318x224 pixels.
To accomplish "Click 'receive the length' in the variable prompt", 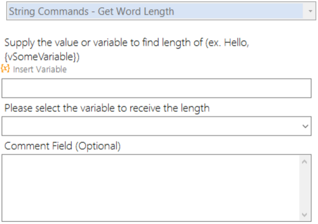I will (x=169, y=108).
